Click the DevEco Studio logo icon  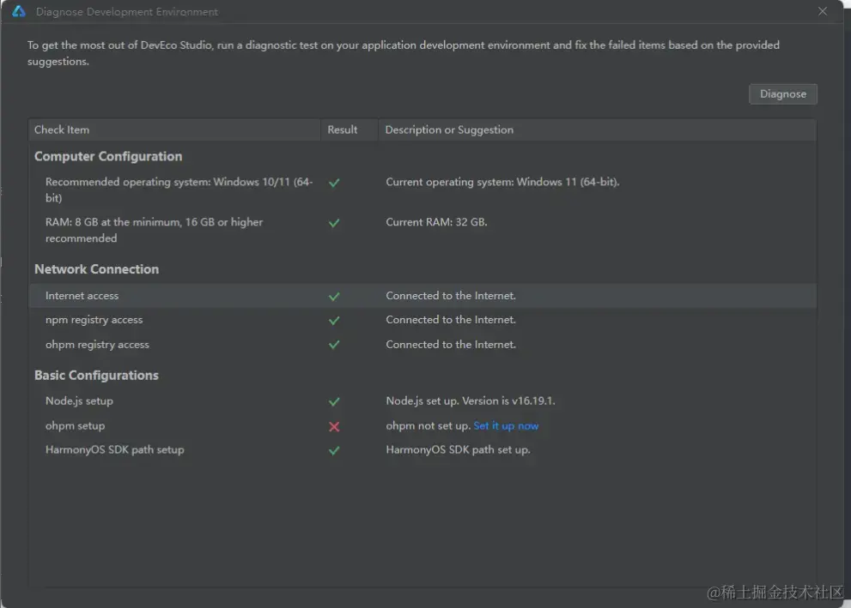tap(19, 12)
